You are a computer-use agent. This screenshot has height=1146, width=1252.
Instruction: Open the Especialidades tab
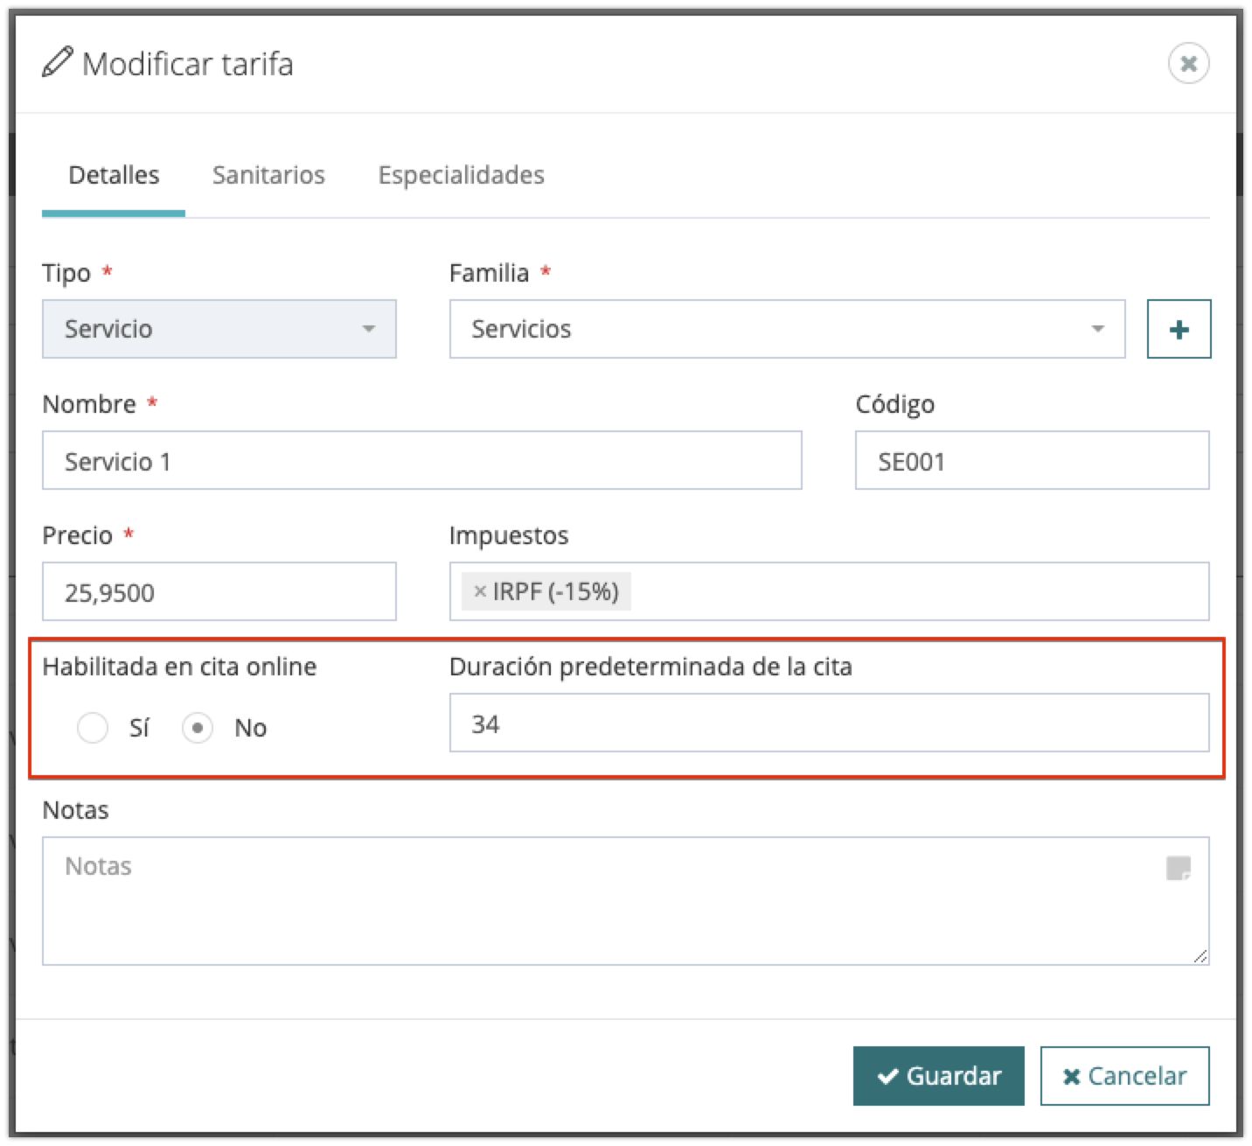tap(461, 175)
